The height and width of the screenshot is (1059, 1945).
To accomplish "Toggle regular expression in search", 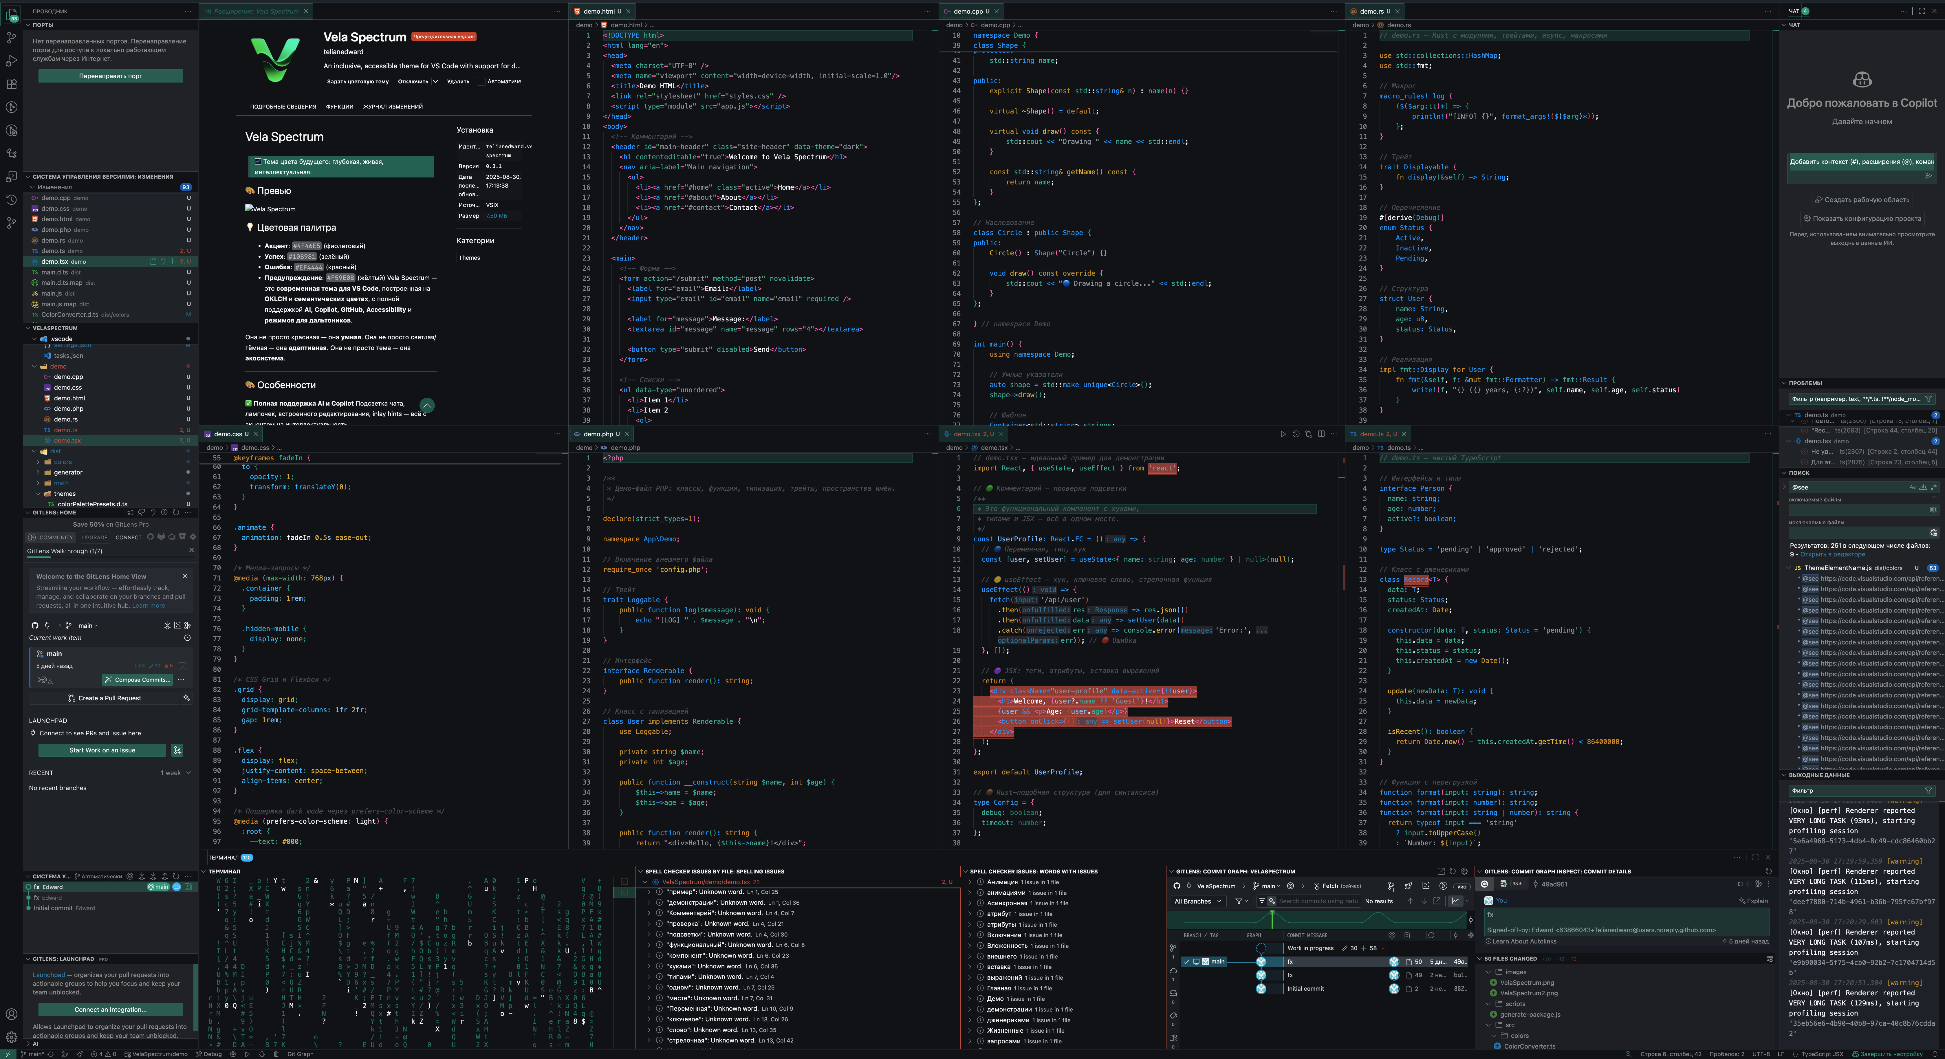I will [x=1934, y=488].
